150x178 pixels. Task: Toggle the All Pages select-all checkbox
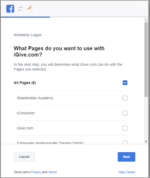(125, 83)
